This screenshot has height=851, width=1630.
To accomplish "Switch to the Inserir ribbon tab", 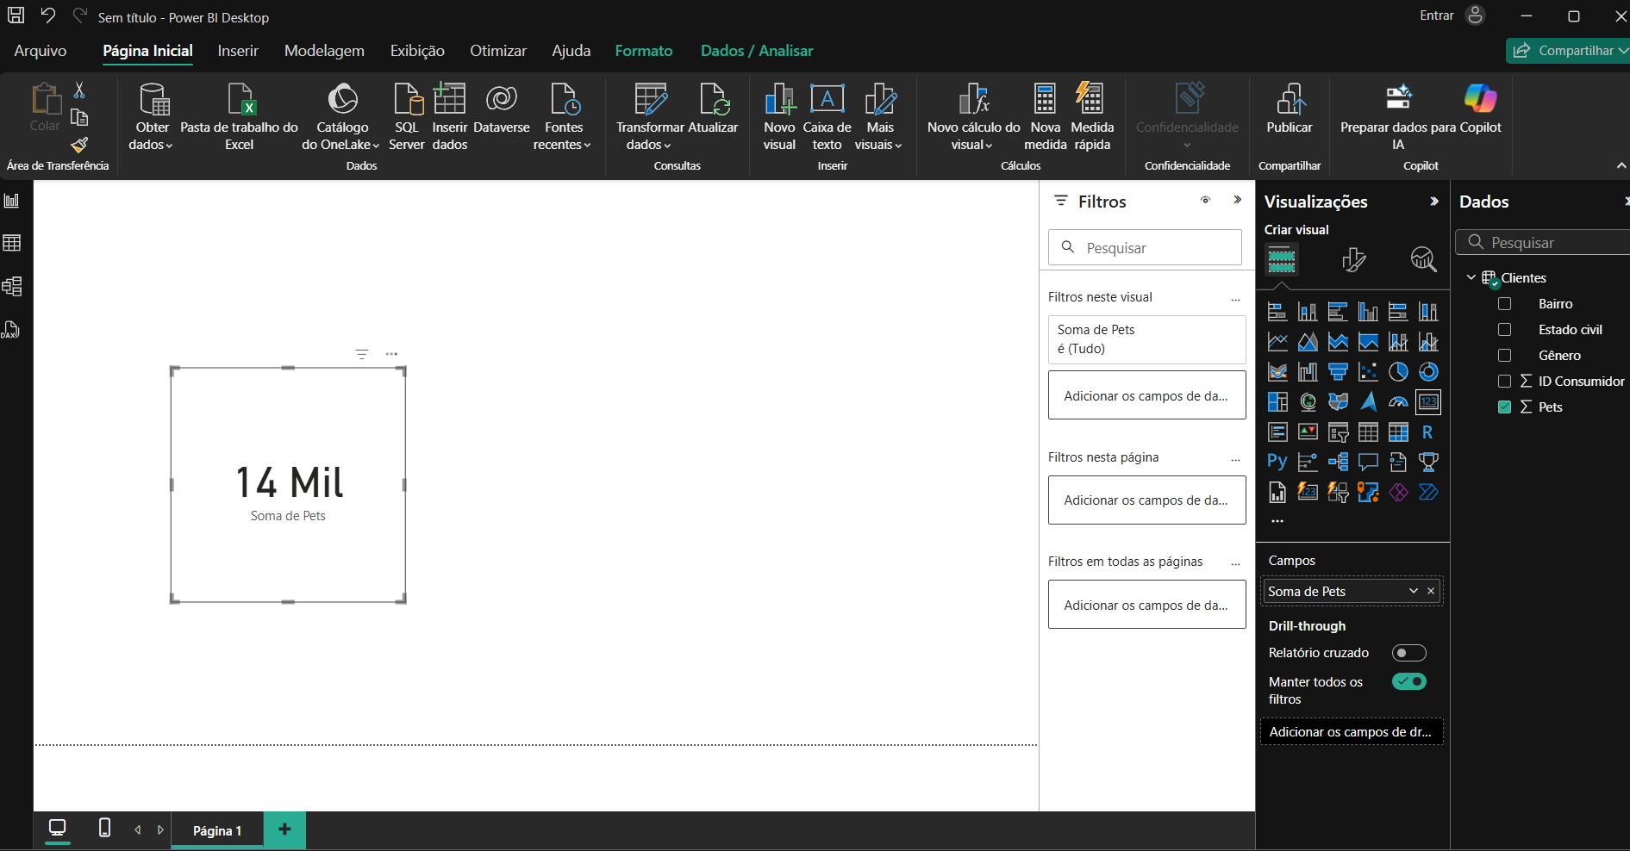I will [238, 51].
